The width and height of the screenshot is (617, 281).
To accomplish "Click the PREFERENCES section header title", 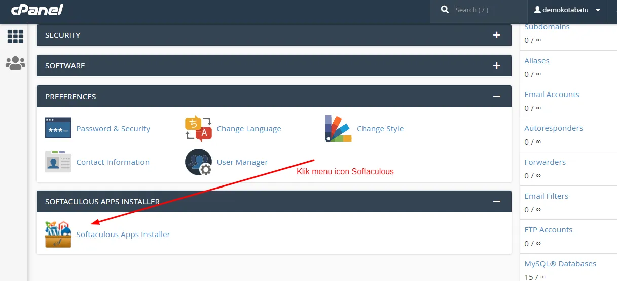I will click(x=70, y=97).
